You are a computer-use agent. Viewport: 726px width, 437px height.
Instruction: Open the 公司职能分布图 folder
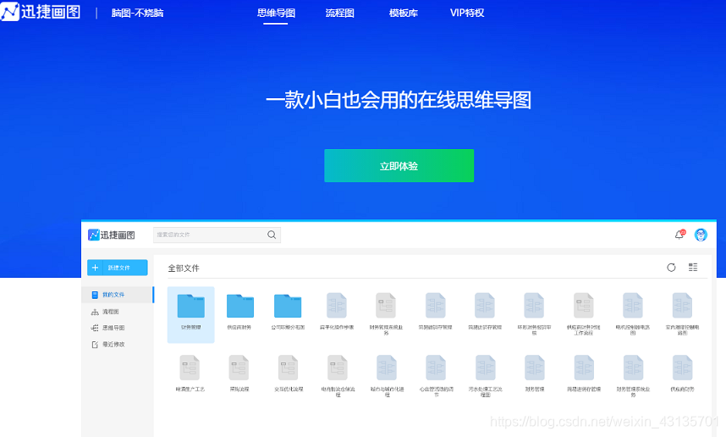pyautogui.click(x=288, y=312)
